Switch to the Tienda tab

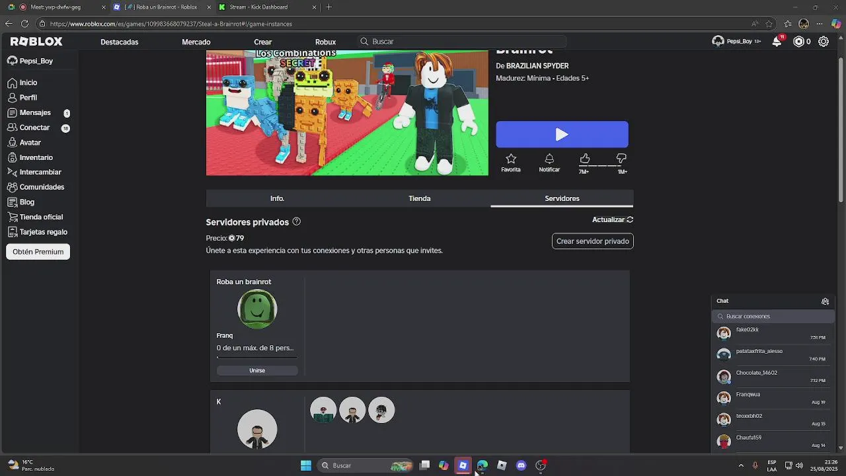pyautogui.click(x=420, y=198)
